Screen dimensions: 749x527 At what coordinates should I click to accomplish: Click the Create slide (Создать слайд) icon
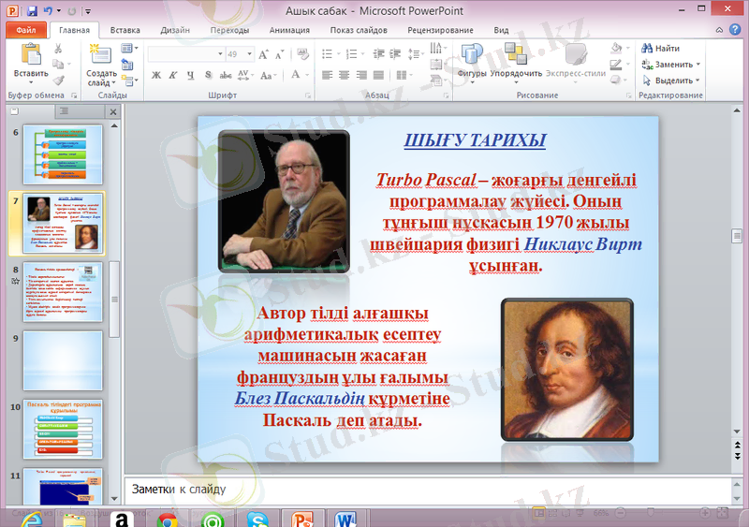pyautogui.click(x=99, y=55)
